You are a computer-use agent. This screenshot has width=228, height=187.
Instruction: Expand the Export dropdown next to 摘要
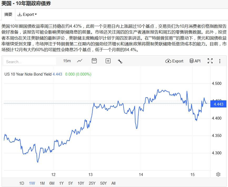point(27,14)
